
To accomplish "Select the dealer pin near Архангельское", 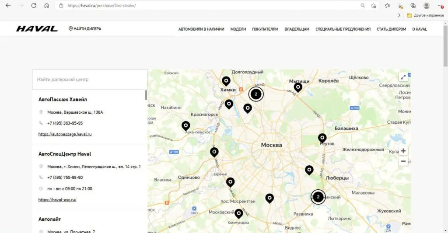I will [186, 125].
